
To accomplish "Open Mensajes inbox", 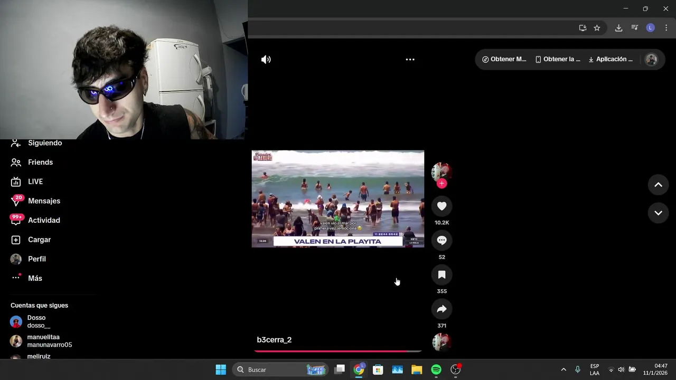I will pos(36,201).
